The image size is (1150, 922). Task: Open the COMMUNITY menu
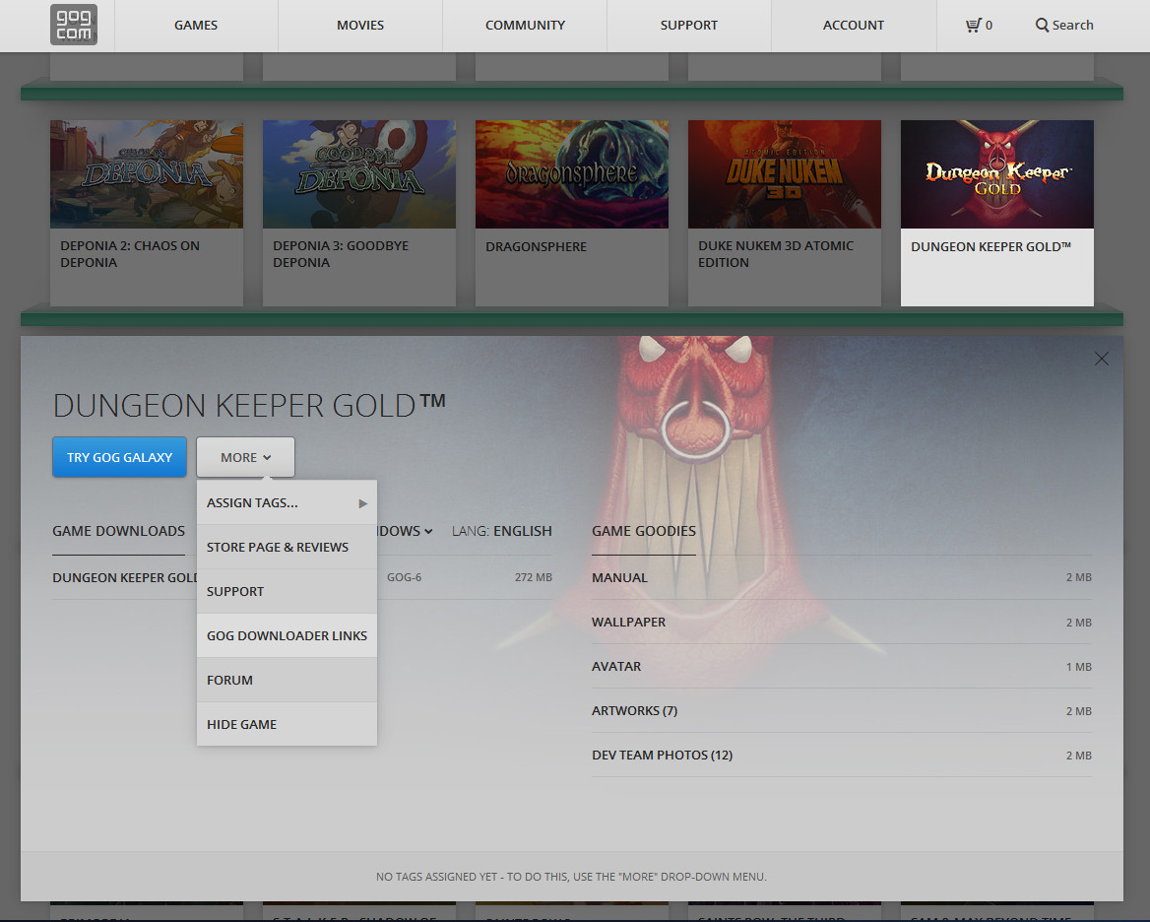point(525,25)
